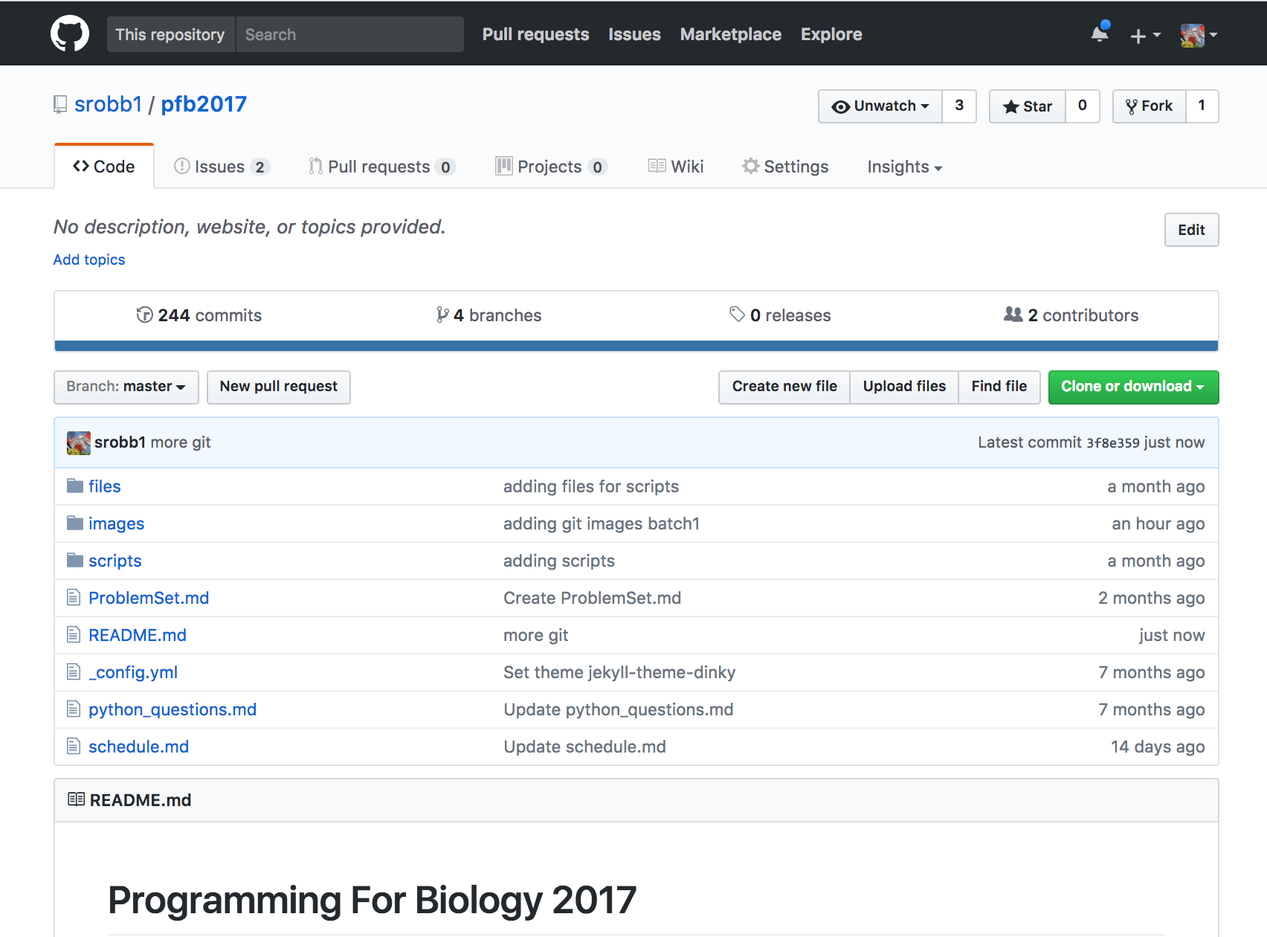Open commit message 'adding git images batch1'
1267x937 pixels.
pos(602,524)
